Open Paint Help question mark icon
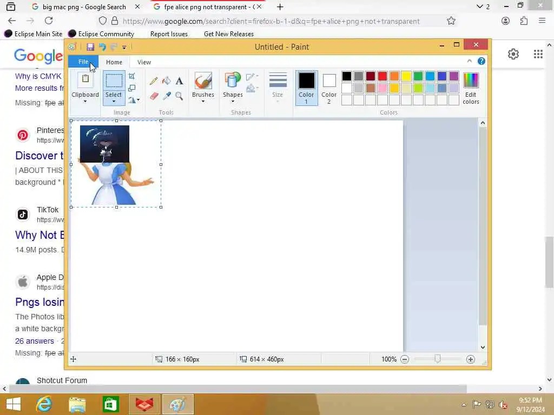Image resolution: width=554 pixels, height=415 pixels. click(481, 61)
